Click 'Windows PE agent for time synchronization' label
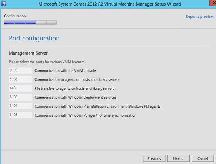 point(86,115)
